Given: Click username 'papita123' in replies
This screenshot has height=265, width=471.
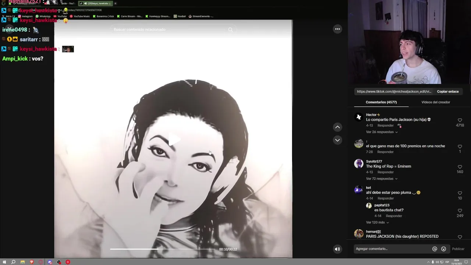Looking at the screenshot, I should 382,205.
